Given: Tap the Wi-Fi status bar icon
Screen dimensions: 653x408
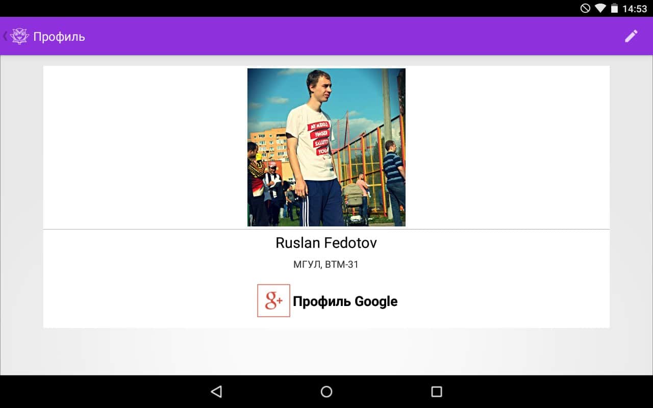Looking at the screenshot, I should [x=600, y=8].
